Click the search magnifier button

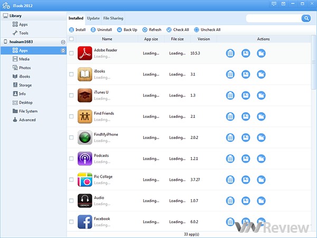306,19
